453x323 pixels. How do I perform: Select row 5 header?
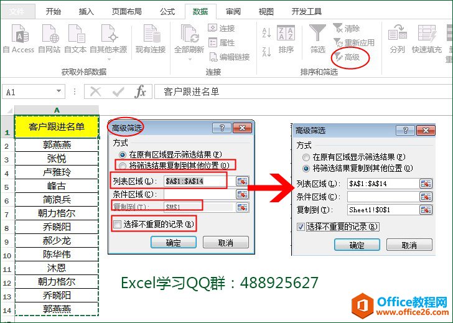pos(7,186)
